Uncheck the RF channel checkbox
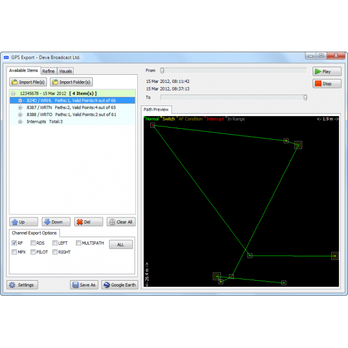Viewport: 348px width, 348px height. [x=14, y=243]
